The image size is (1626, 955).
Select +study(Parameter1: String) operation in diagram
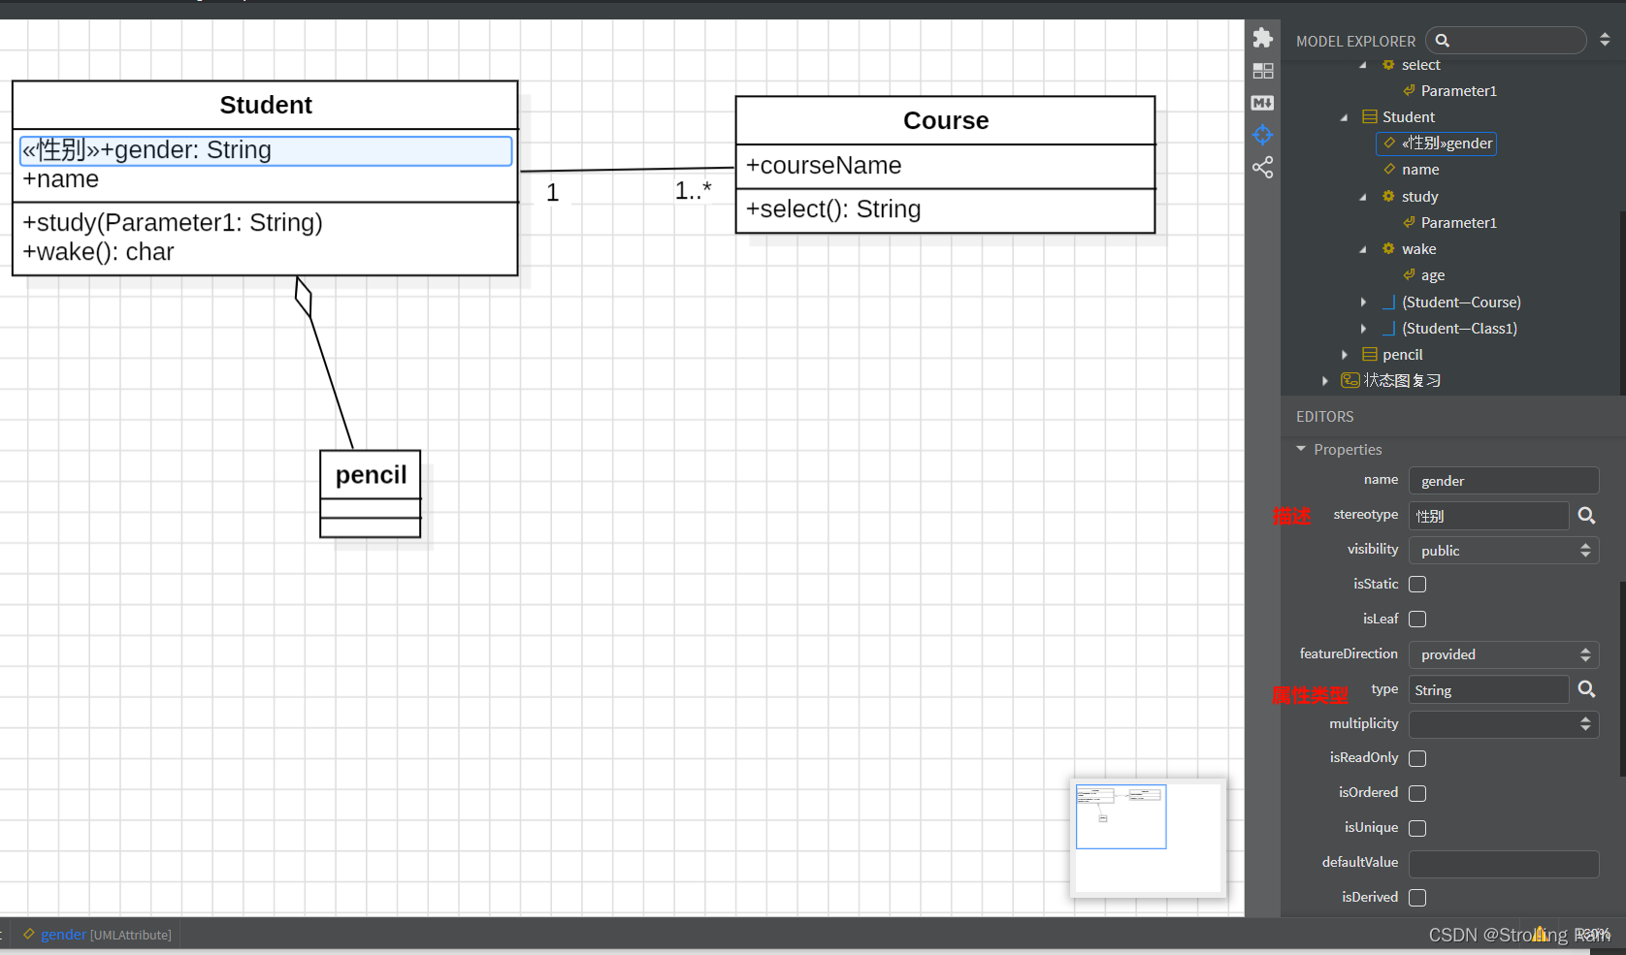coord(173,223)
